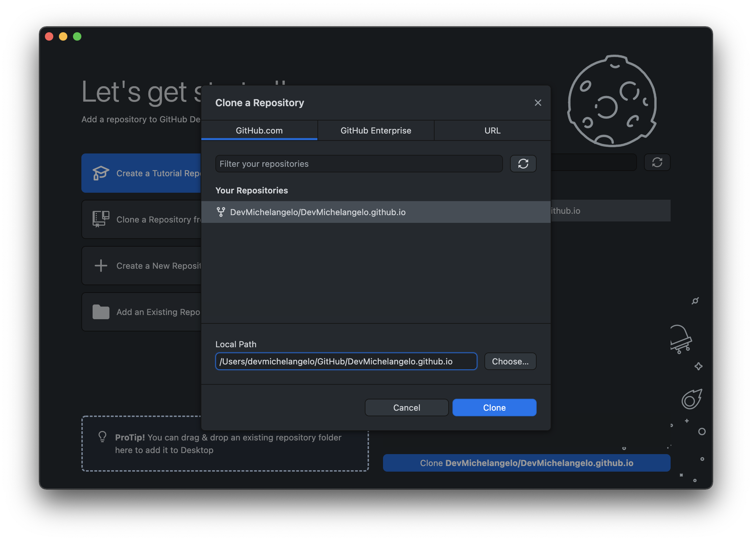Click the folder icon for existing repository
752x541 pixels.
point(101,312)
